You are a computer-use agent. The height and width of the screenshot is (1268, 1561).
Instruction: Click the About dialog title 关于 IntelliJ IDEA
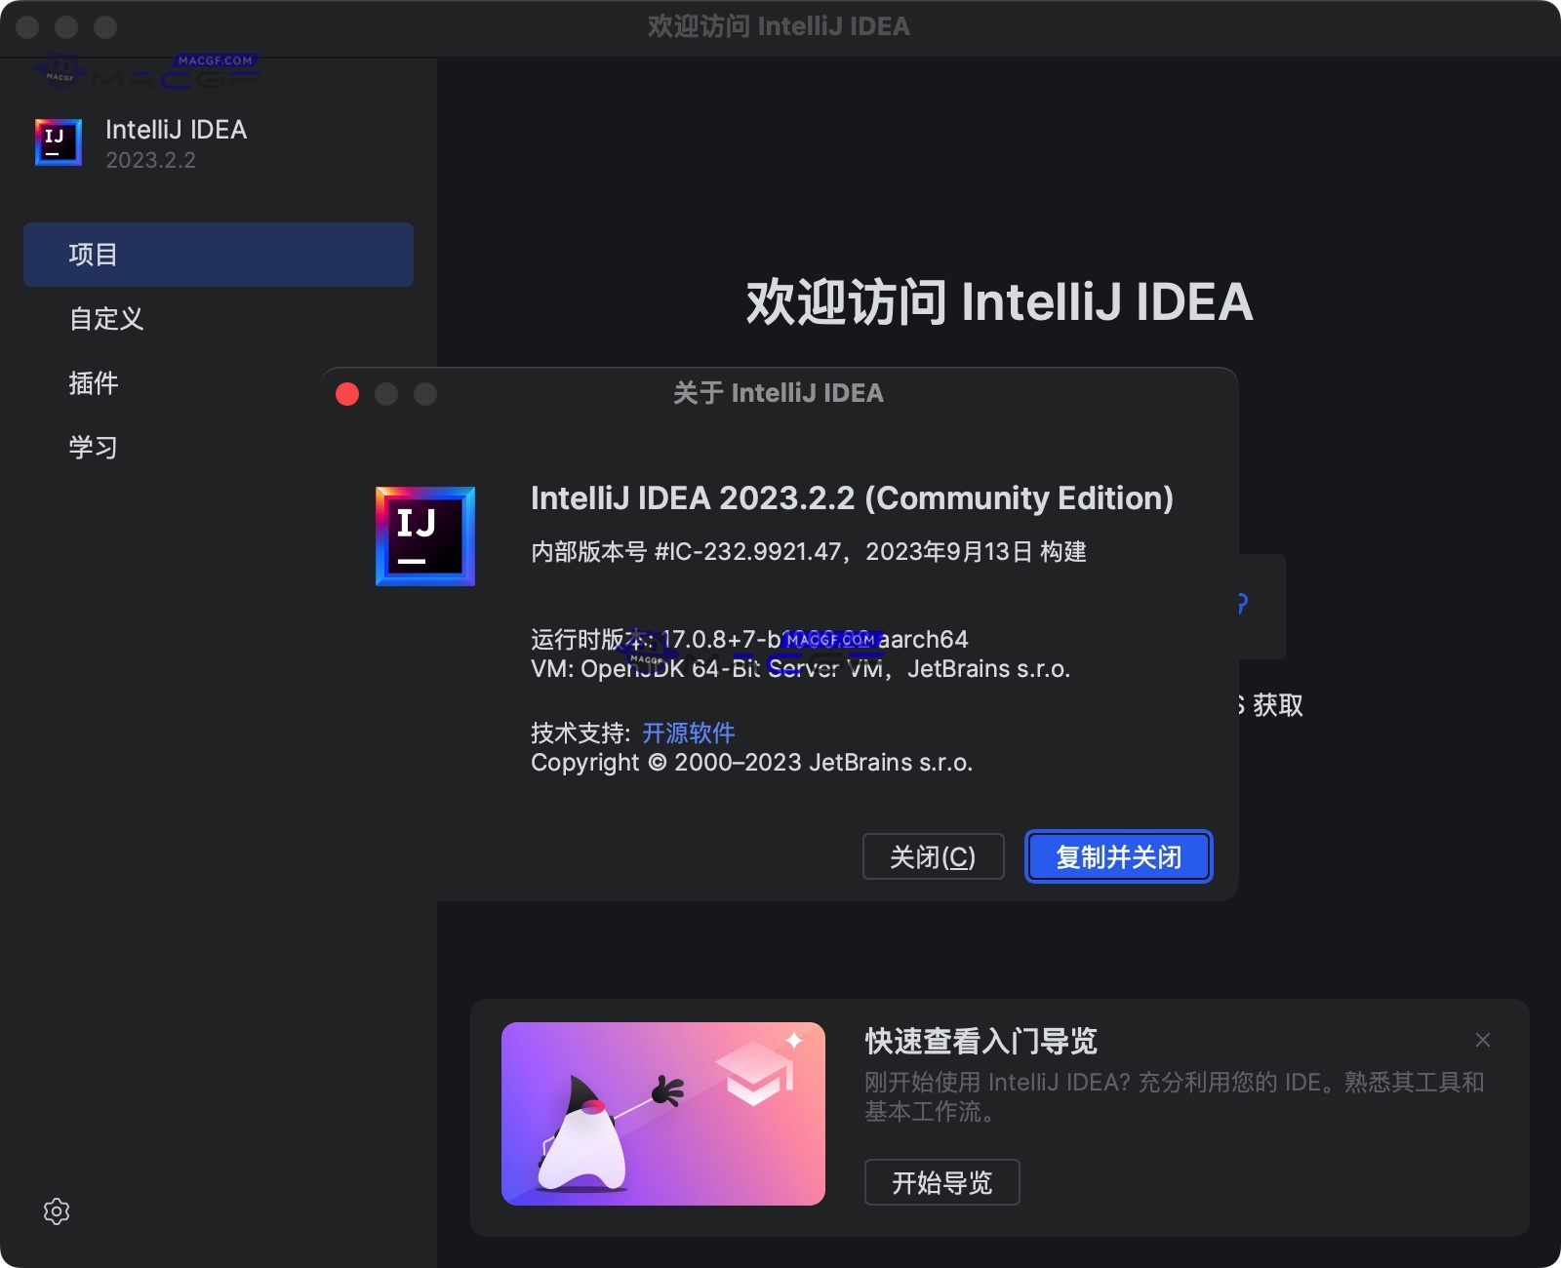coord(779,393)
